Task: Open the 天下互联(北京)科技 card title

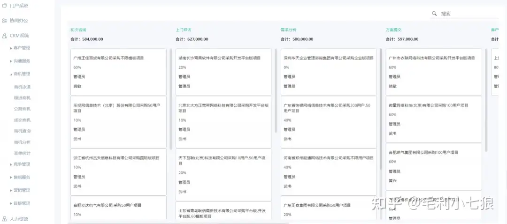Action: click(222, 161)
